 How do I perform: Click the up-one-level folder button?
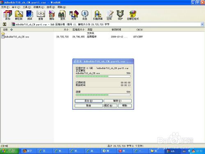5,24
